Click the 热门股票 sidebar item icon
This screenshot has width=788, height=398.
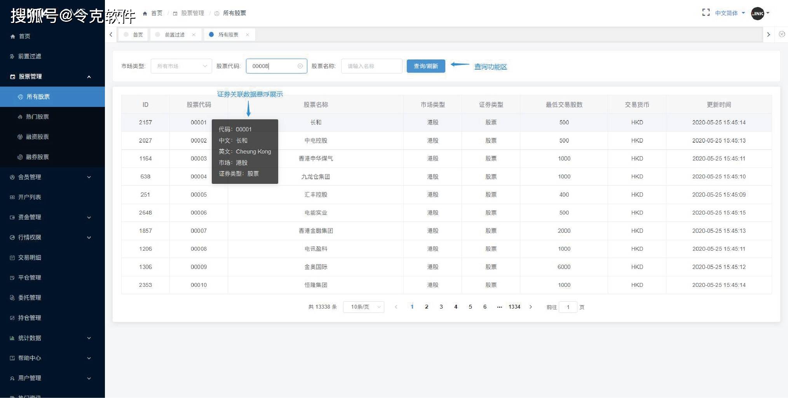(x=20, y=117)
